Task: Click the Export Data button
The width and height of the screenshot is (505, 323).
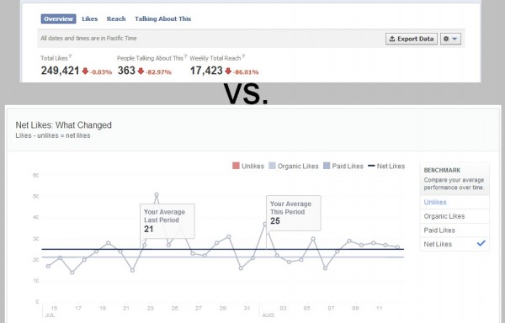Action: pos(412,39)
